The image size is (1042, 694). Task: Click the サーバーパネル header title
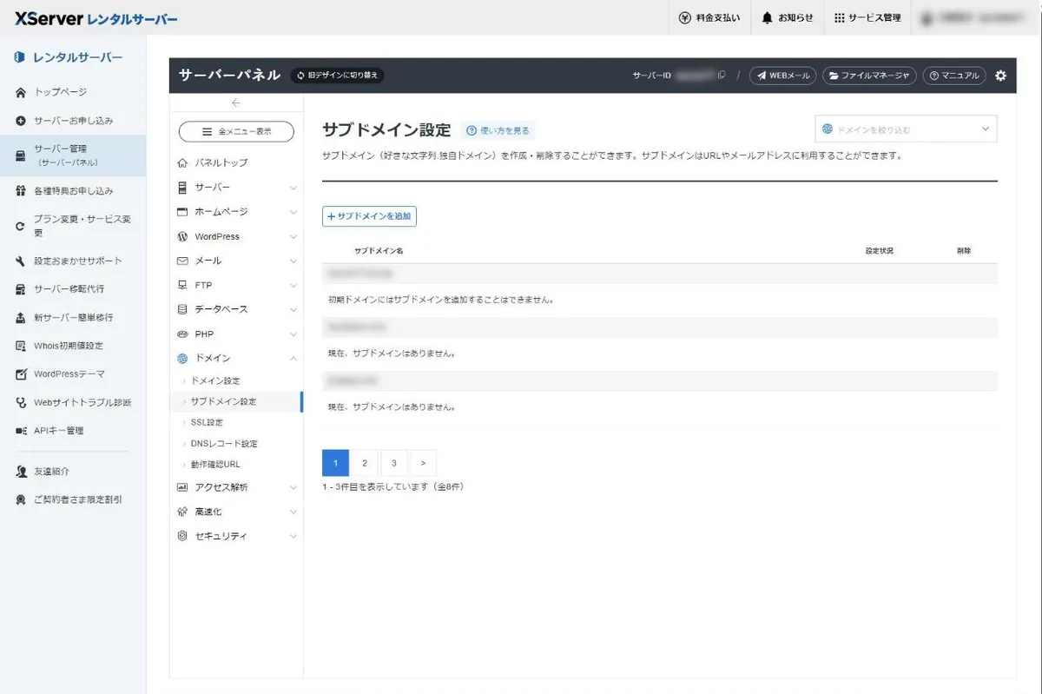(x=229, y=76)
